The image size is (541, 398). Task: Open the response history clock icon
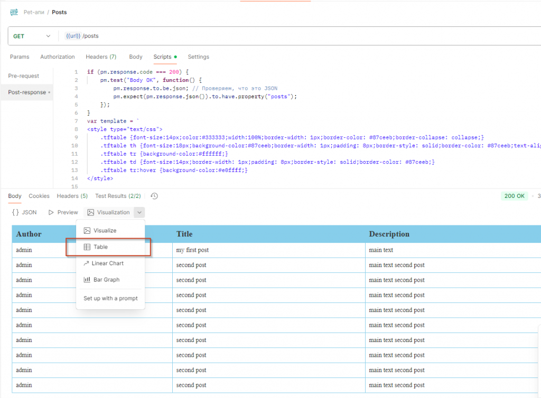tap(154, 196)
